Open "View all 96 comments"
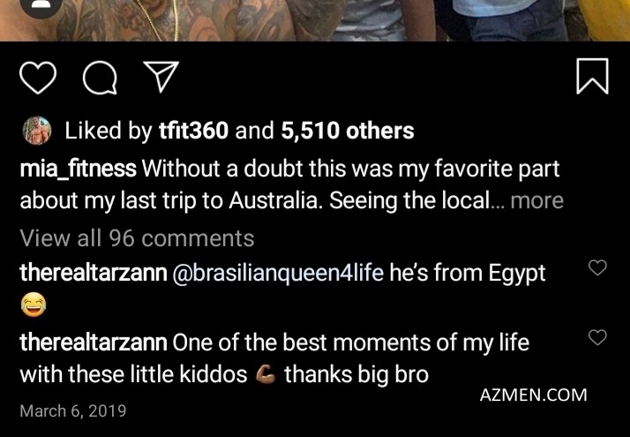 [x=137, y=238]
